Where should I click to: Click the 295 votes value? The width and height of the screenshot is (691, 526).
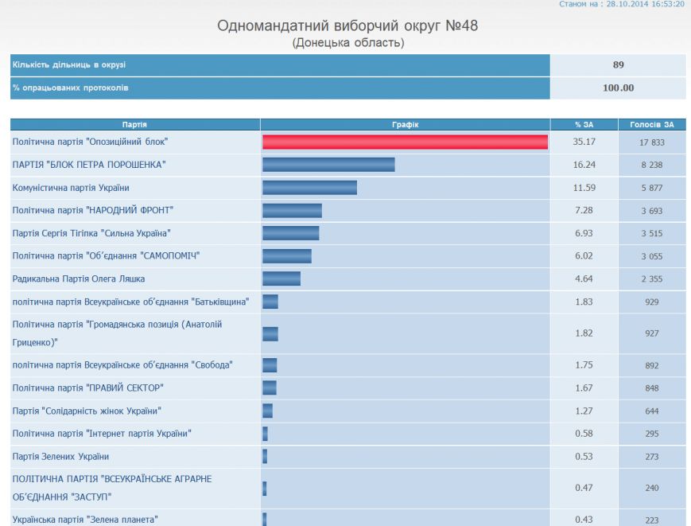[x=652, y=434]
